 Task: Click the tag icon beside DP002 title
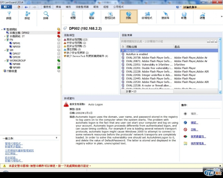(x=65, y=28)
